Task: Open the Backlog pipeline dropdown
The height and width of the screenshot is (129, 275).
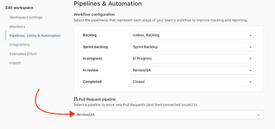Action: click(x=192, y=35)
